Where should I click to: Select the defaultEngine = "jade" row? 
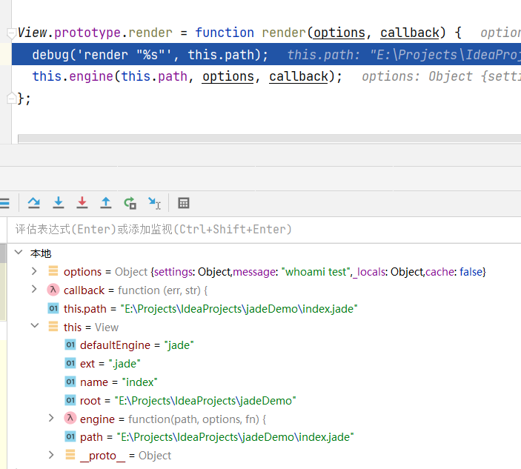tap(264, 345)
